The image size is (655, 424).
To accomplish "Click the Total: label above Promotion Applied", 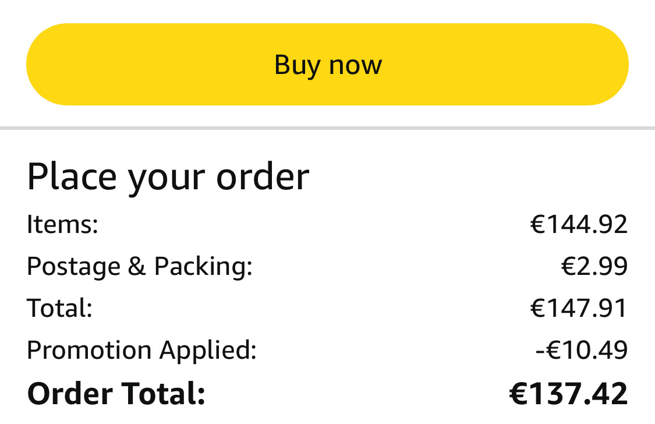I will click(59, 308).
